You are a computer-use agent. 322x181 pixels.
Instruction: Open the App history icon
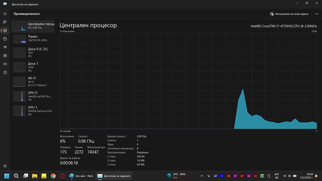5,39
